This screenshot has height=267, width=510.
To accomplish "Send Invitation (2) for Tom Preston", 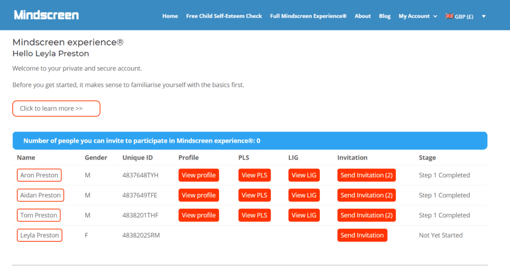I will coord(366,215).
